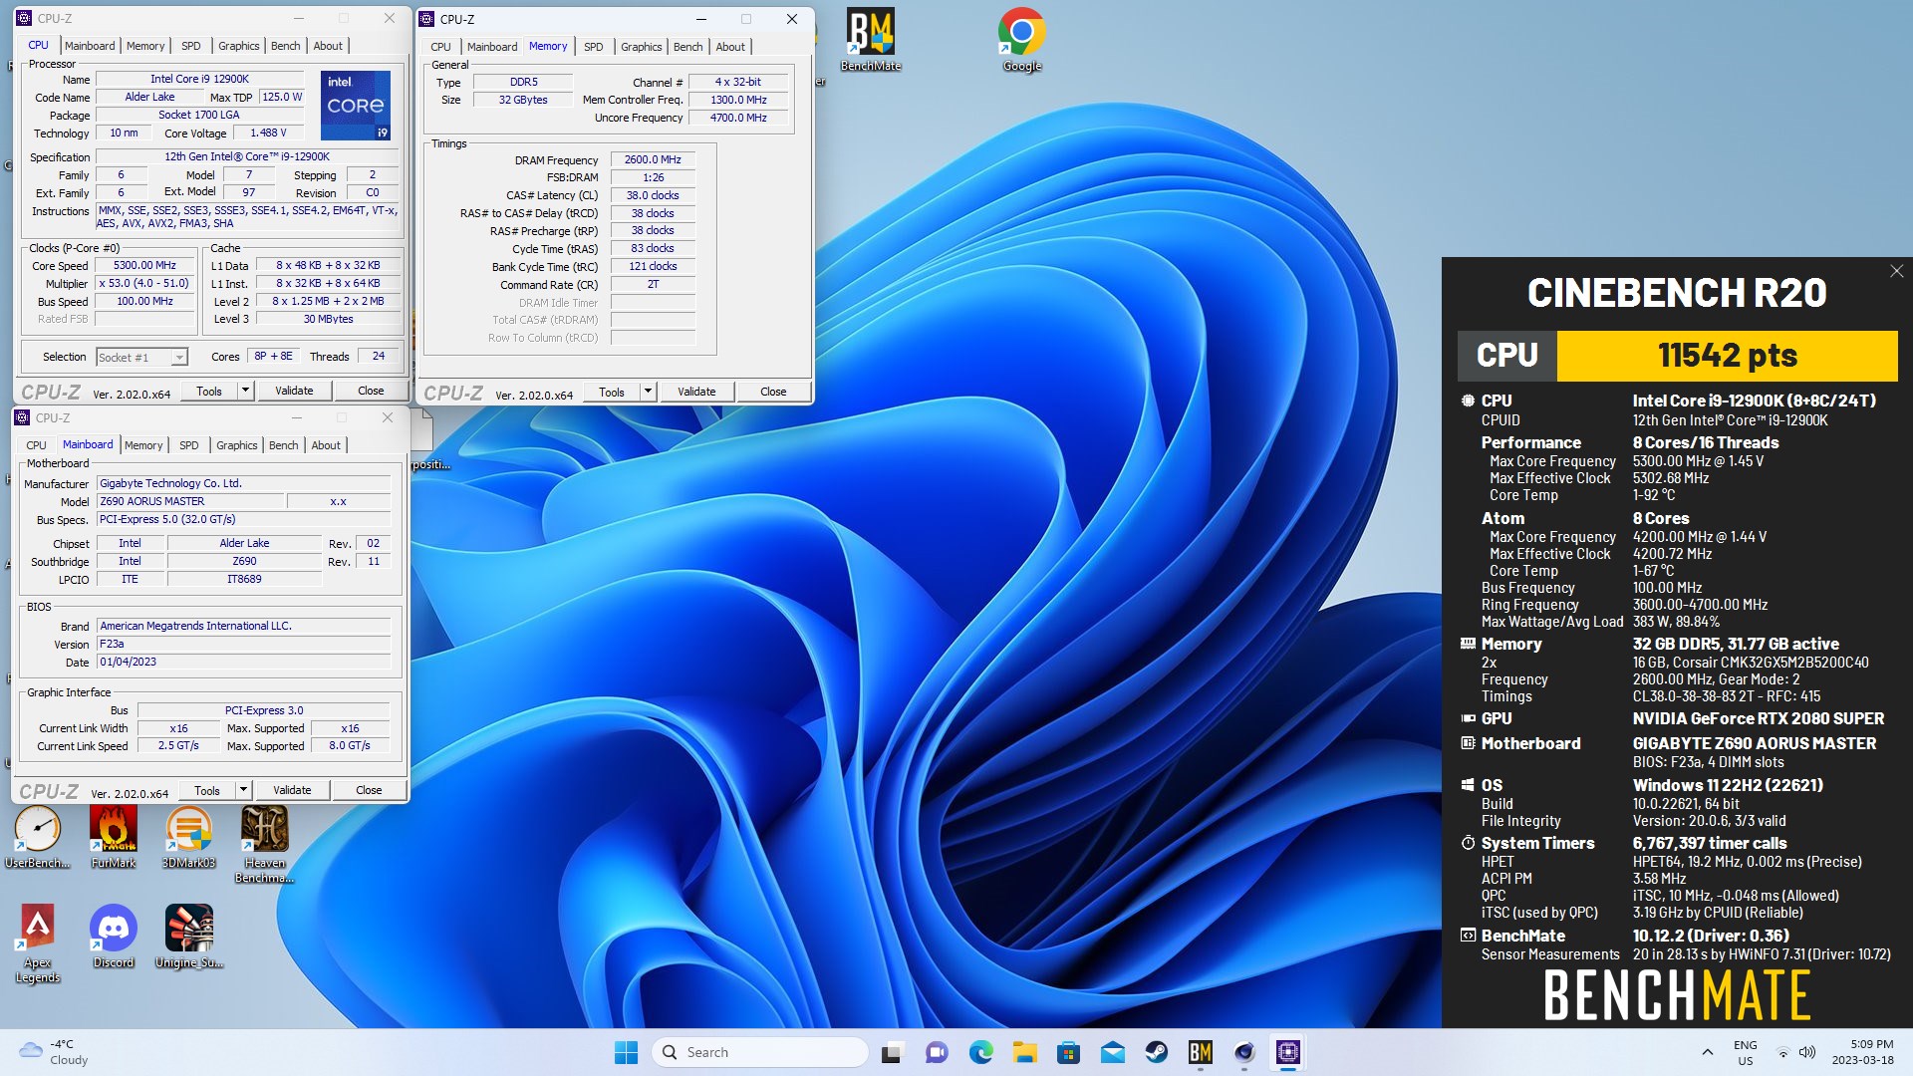This screenshot has width=1913, height=1076.
Task: Click Tools button in the Mainboard tab window
Action: click(207, 790)
